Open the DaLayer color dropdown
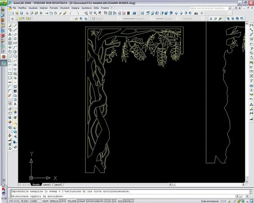Viewport: 254px width, 203px height. click(x=119, y=19)
